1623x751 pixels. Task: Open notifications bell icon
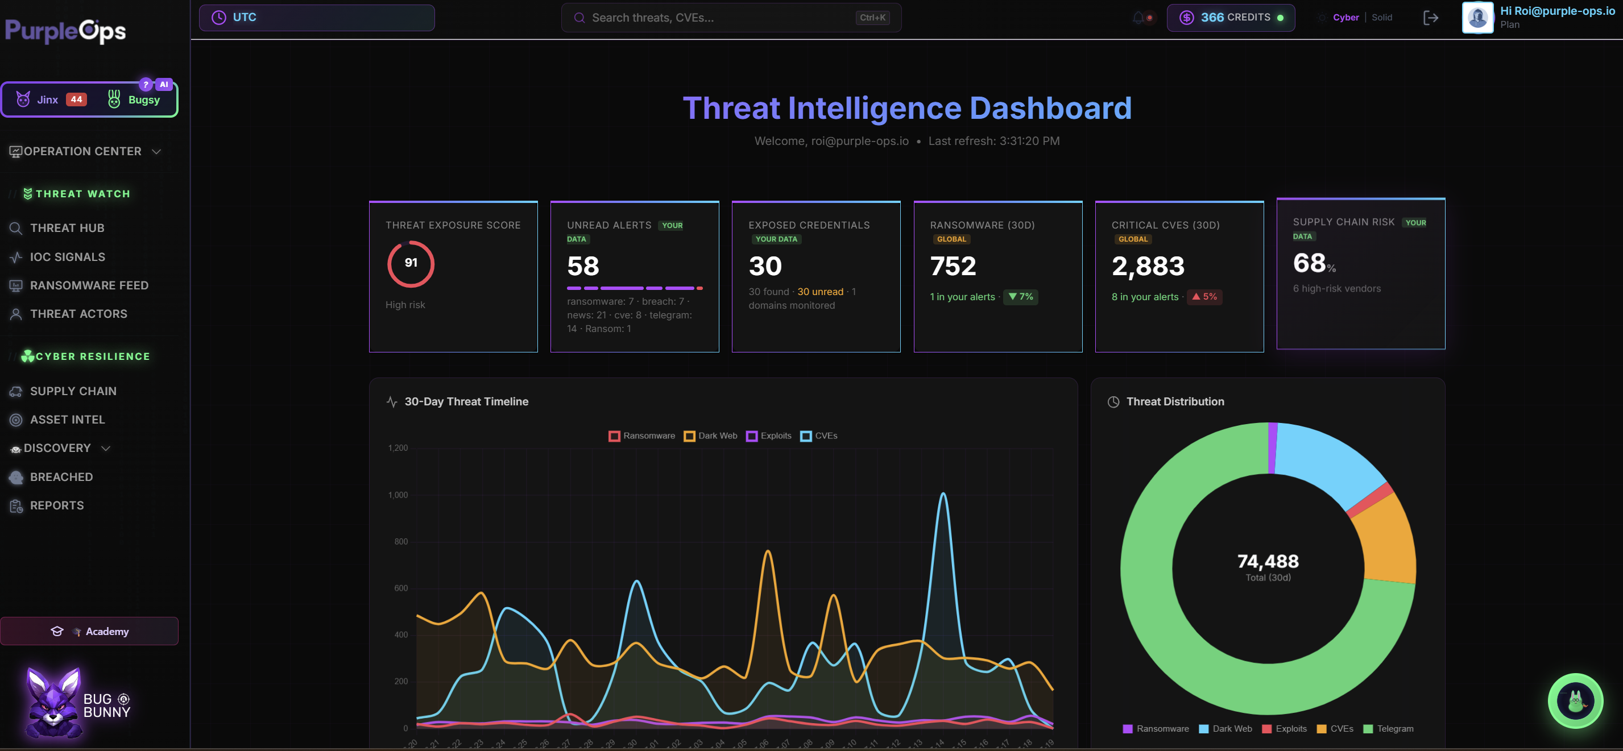coord(1138,18)
